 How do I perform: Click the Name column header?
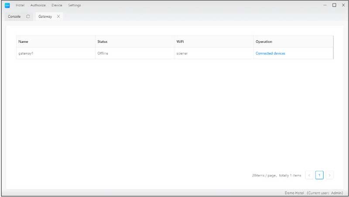tap(24, 42)
